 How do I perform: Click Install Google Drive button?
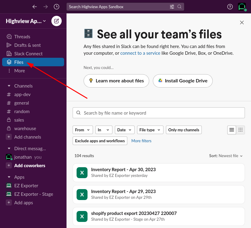(183, 81)
